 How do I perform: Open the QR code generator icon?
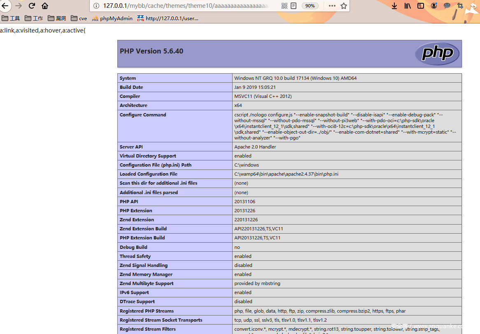(x=284, y=6)
